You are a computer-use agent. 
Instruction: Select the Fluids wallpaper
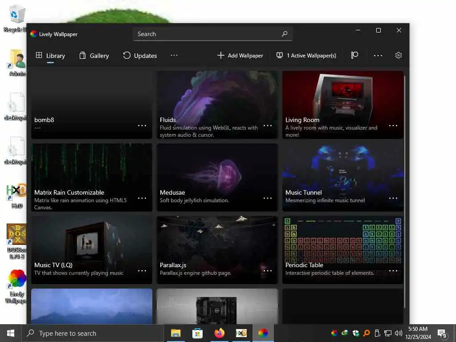click(x=217, y=105)
